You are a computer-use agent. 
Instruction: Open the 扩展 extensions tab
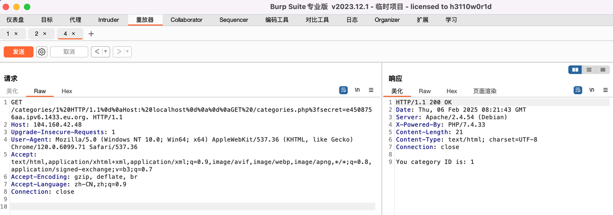(423, 20)
